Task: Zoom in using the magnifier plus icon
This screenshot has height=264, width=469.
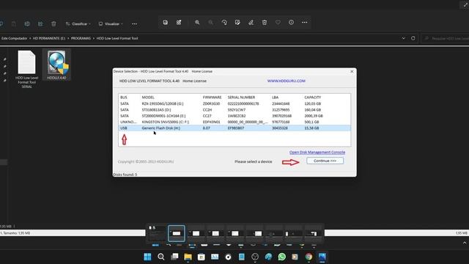Action: click(197, 23)
